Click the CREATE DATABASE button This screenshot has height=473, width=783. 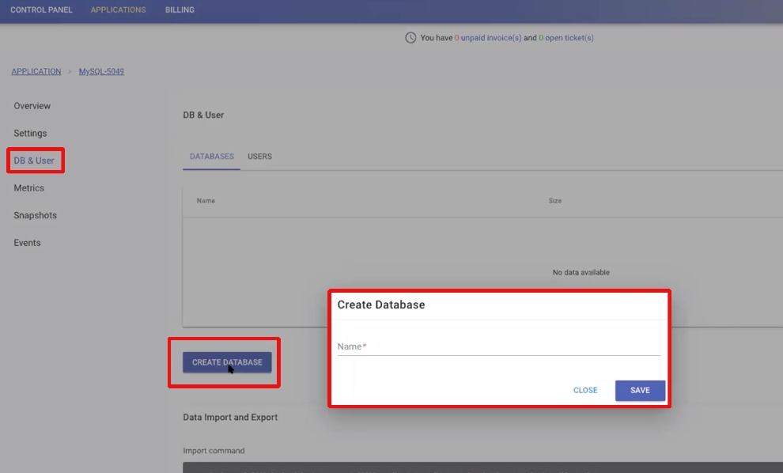pyautogui.click(x=227, y=362)
